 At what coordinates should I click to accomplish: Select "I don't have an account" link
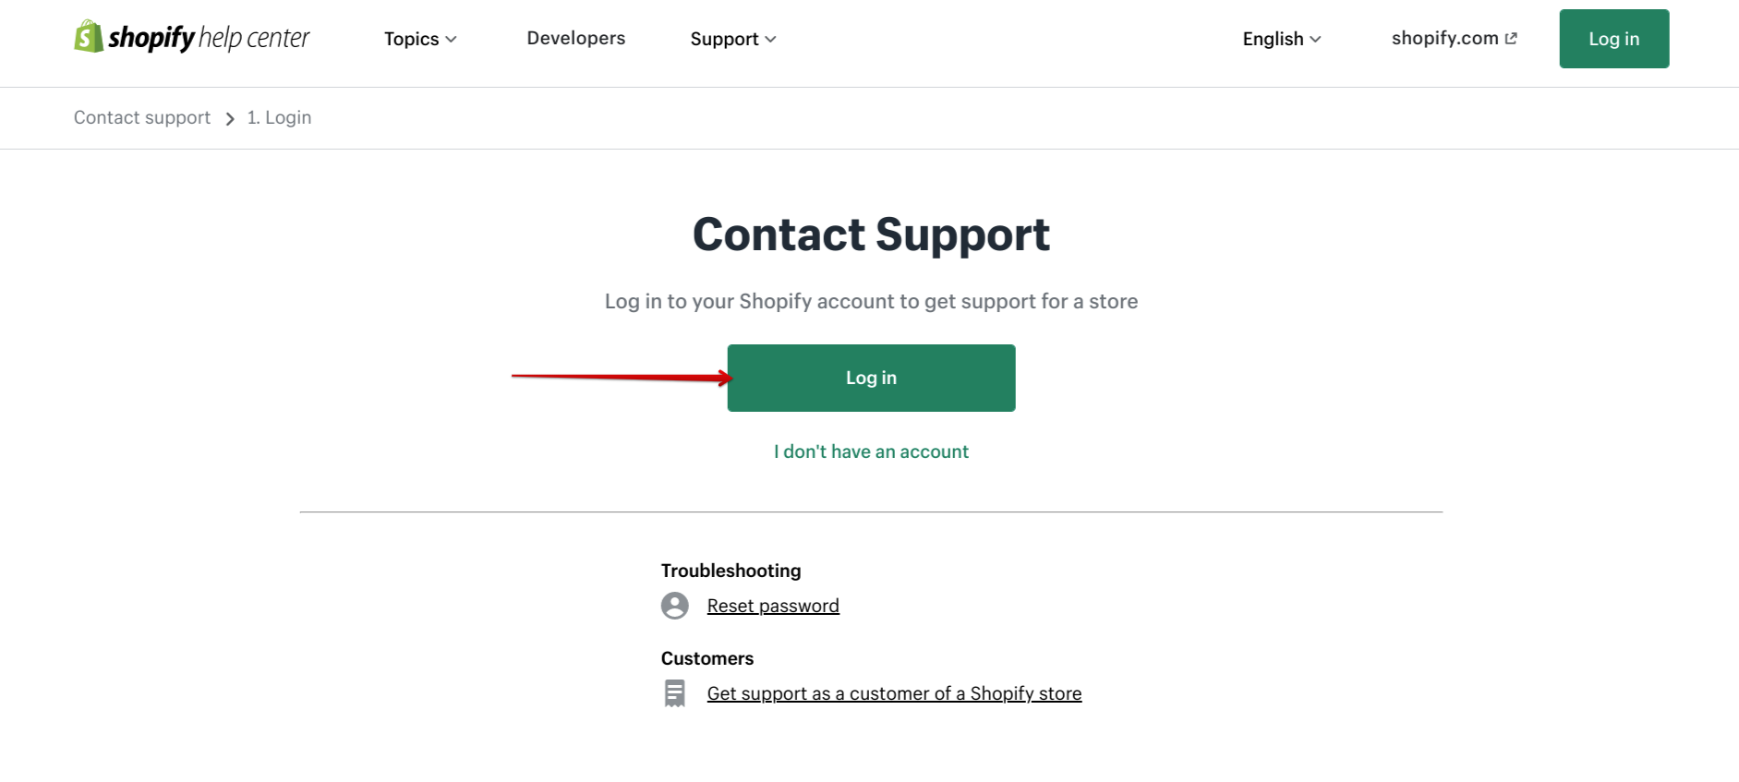[x=871, y=451]
